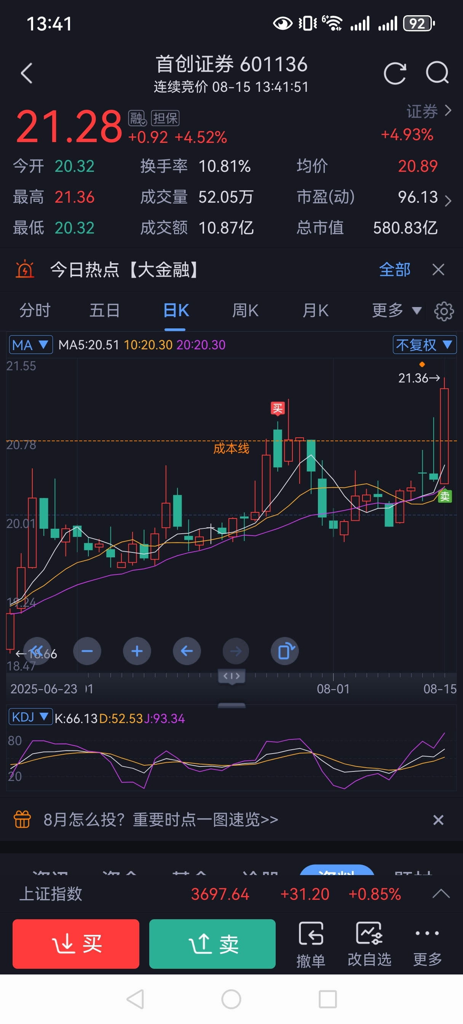Image resolution: width=463 pixels, height=1024 pixels.
Task: Open 改自选 watchlist edit
Action: (x=369, y=945)
